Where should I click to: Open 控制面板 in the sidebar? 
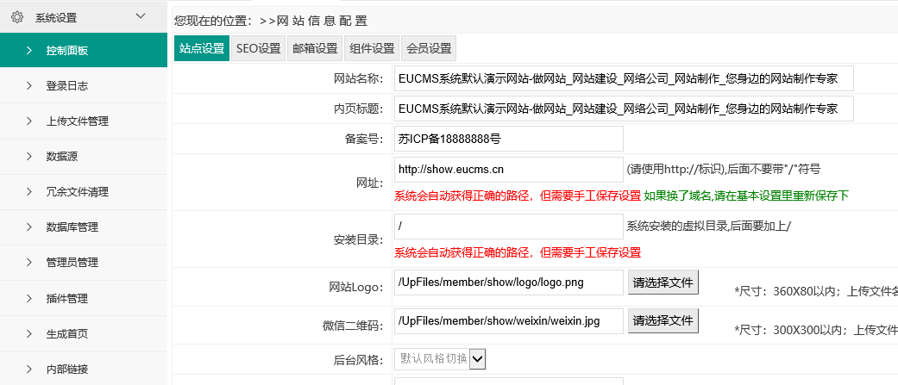pyautogui.click(x=67, y=51)
